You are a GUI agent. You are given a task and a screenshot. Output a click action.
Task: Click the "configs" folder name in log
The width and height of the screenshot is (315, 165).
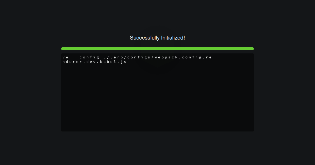[139, 57]
